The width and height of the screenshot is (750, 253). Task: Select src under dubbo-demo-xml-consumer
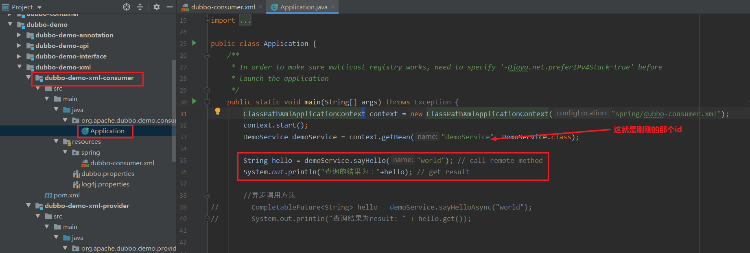click(58, 89)
